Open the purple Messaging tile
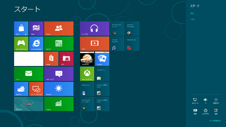 [x=59, y=74]
